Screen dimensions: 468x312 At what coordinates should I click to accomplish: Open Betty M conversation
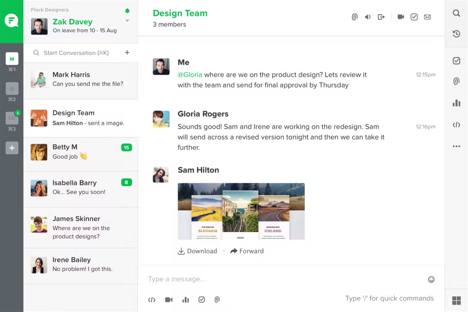pos(81,152)
